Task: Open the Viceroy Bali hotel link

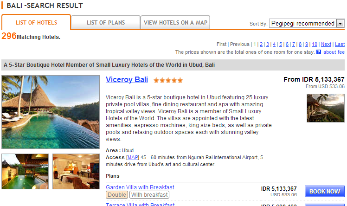Action: 127,79
